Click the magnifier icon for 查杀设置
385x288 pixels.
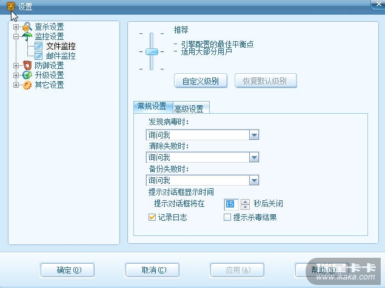coord(27,27)
